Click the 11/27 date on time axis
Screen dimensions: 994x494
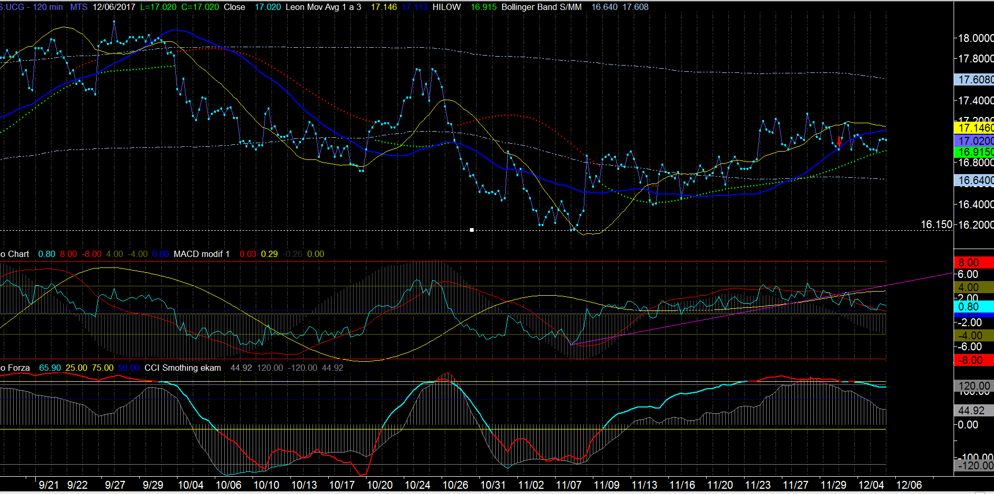(796, 485)
